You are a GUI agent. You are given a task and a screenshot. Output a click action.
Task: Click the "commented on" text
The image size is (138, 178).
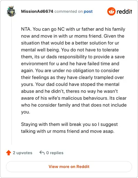click(x=68, y=11)
